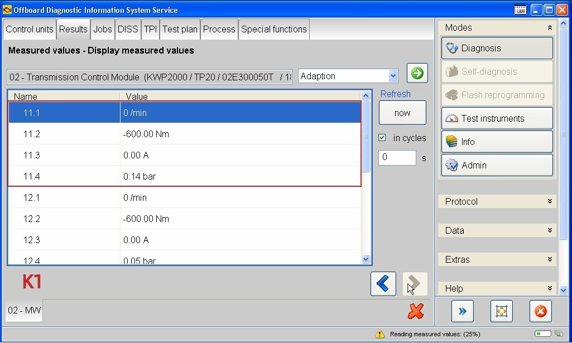The width and height of the screenshot is (572, 343).
Task: Click the green arrow go button
Action: [x=417, y=74]
